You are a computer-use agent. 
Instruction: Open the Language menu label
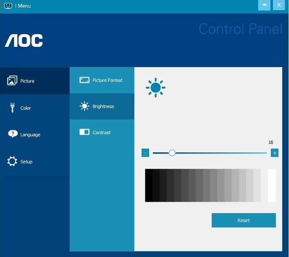click(x=30, y=135)
